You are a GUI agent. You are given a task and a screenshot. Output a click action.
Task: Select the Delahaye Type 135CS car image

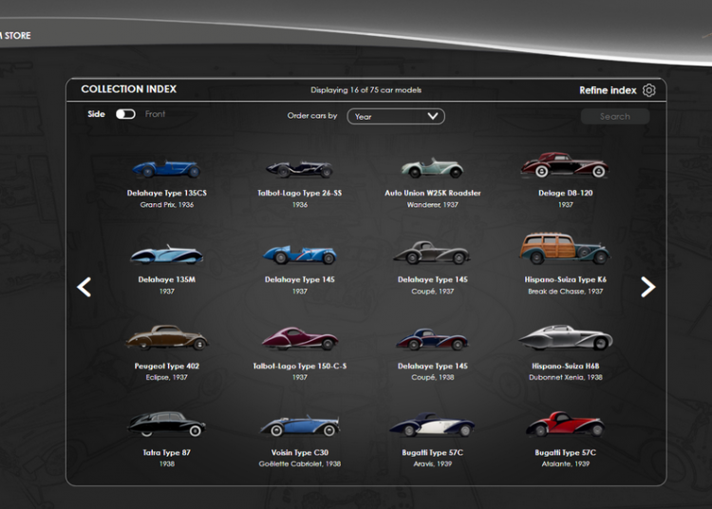point(167,169)
